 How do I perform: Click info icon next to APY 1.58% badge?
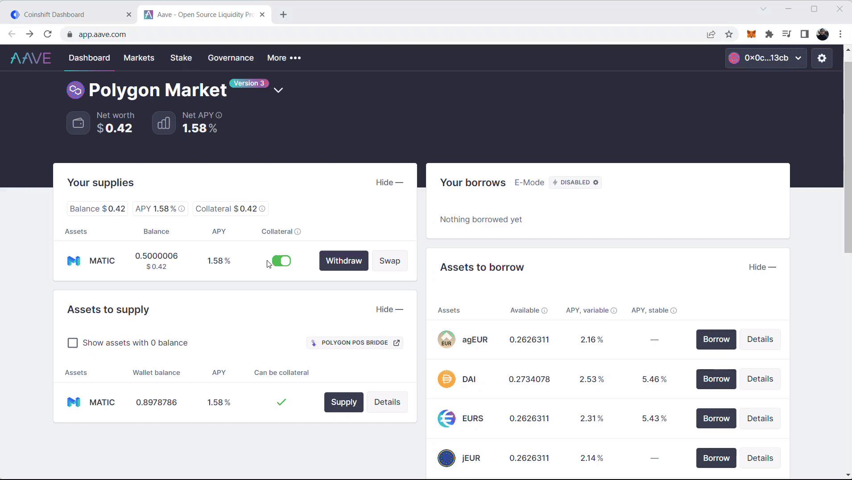coord(182,209)
